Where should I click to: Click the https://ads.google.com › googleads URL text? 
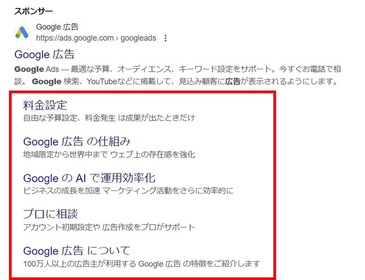(x=96, y=38)
